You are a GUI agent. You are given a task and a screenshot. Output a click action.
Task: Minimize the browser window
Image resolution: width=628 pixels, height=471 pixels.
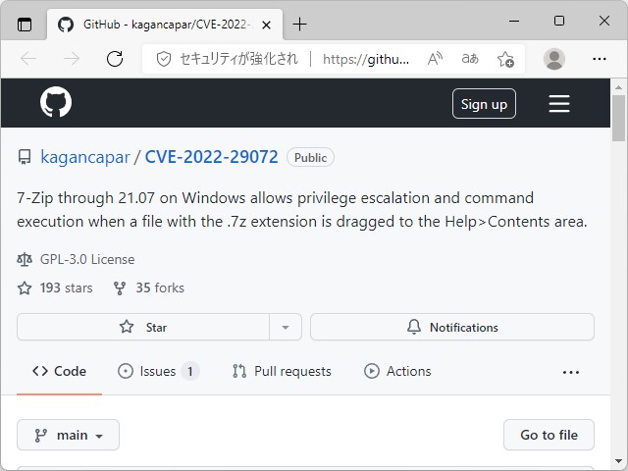[x=514, y=21]
